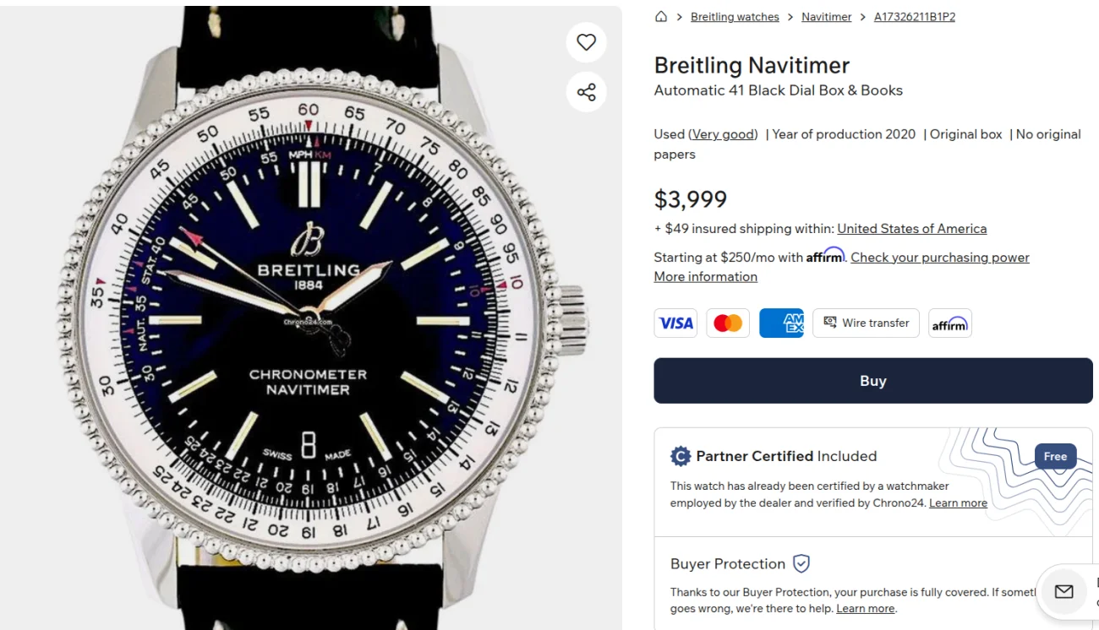Screen dimensions: 1099x630
Task: Click the Buyer Protection shield icon
Action: pyautogui.click(x=801, y=563)
